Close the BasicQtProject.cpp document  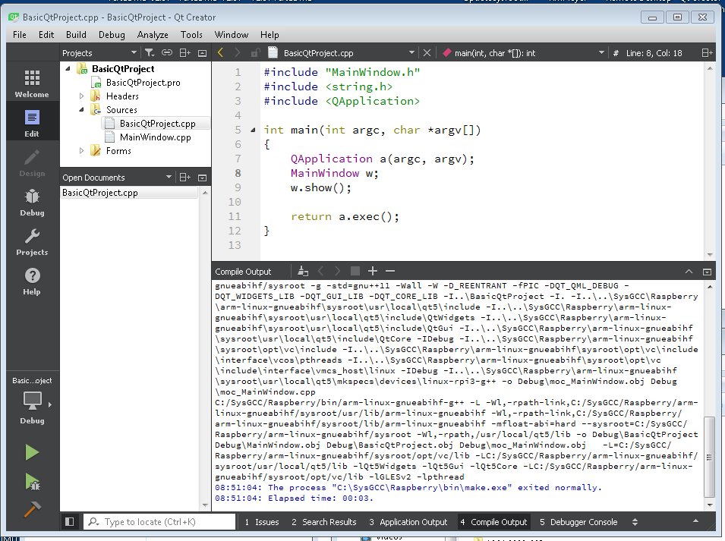(x=427, y=52)
